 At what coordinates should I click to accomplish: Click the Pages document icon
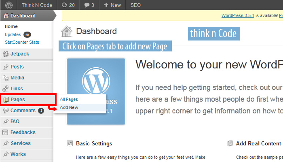(x=6, y=100)
